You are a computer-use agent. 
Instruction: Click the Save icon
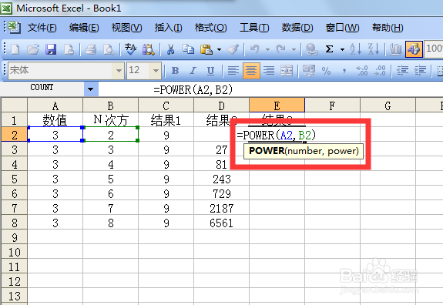[x=51, y=49]
